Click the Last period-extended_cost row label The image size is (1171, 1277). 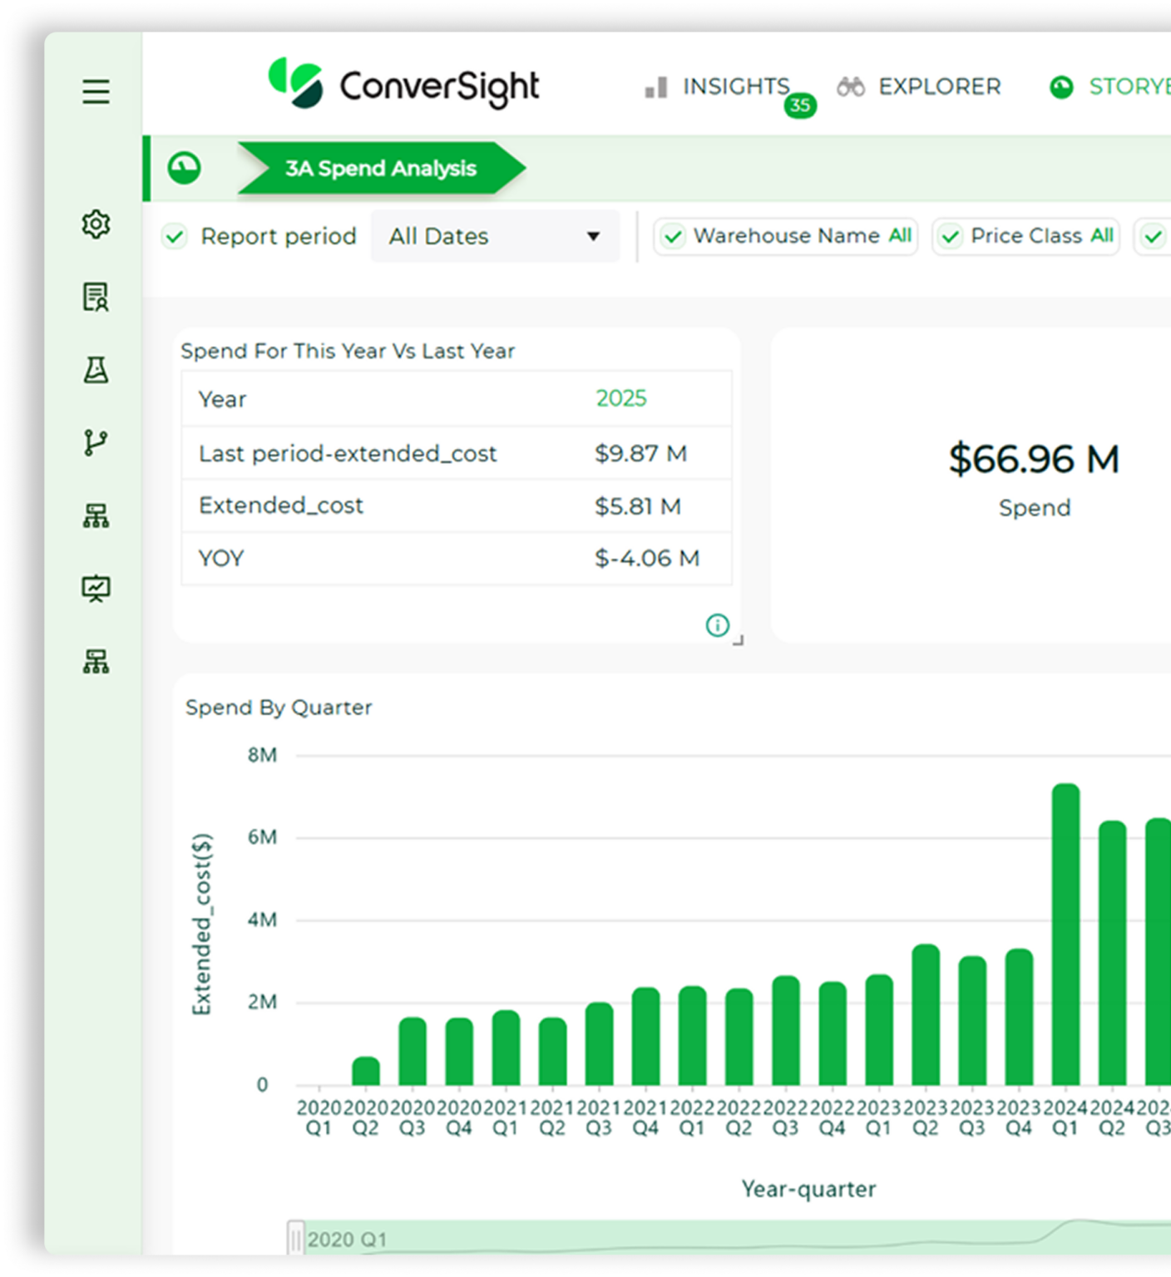pyautogui.click(x=348, y=453)
